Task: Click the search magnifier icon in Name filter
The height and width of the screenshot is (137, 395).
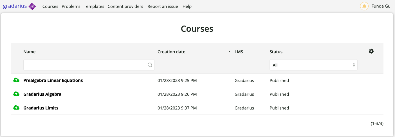Action: tap(150, 65)
